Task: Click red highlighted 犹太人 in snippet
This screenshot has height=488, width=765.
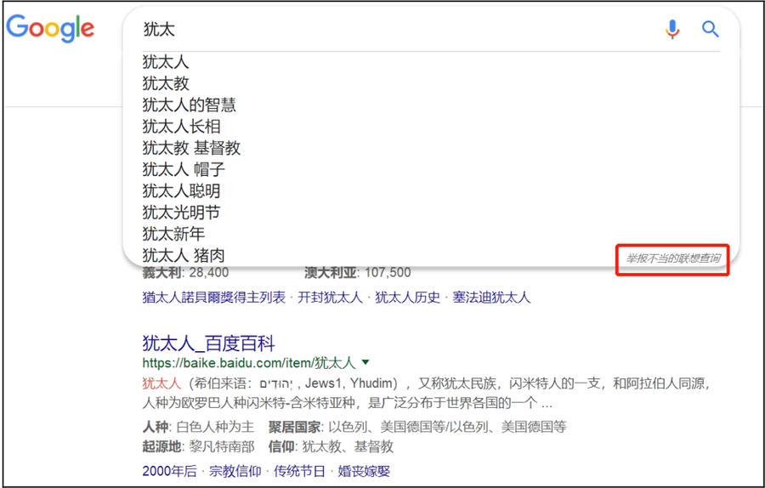Action: 161,383
